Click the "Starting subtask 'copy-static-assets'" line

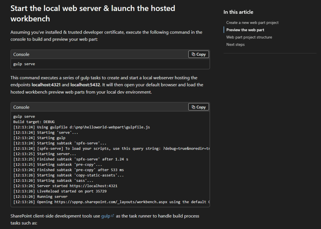coord(68,175)
